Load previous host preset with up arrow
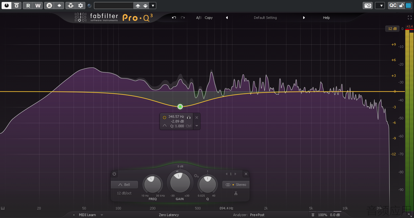 (138, 5)
